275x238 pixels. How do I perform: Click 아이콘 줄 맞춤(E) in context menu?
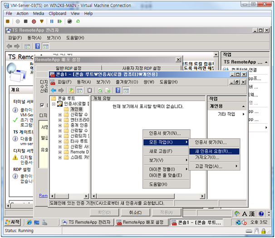tap(166, 175)
